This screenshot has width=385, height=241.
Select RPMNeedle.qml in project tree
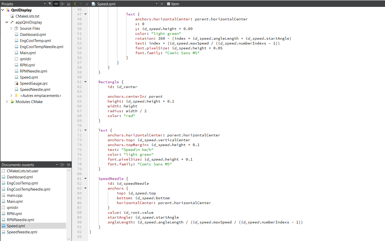click(33, 71)
